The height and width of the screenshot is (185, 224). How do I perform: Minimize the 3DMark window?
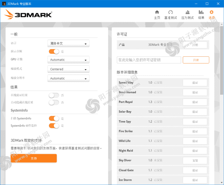196,4
